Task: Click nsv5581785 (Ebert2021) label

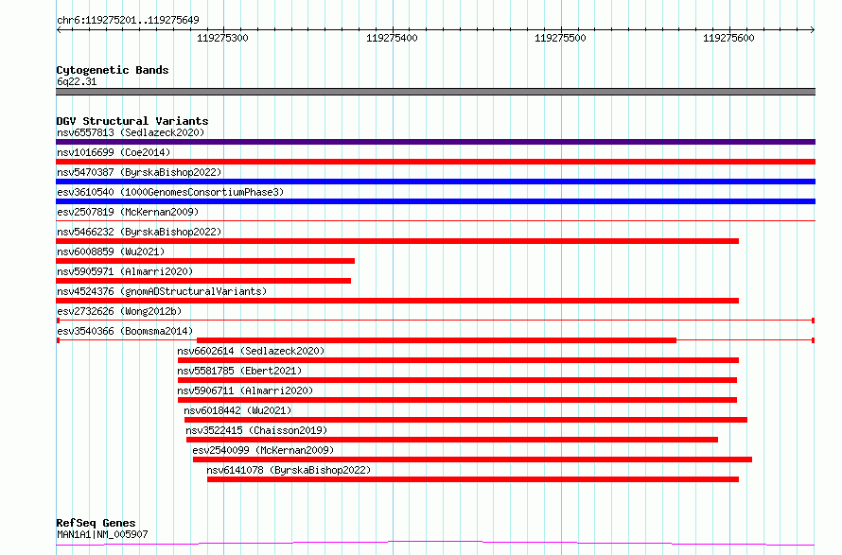Action: [239, 371]
